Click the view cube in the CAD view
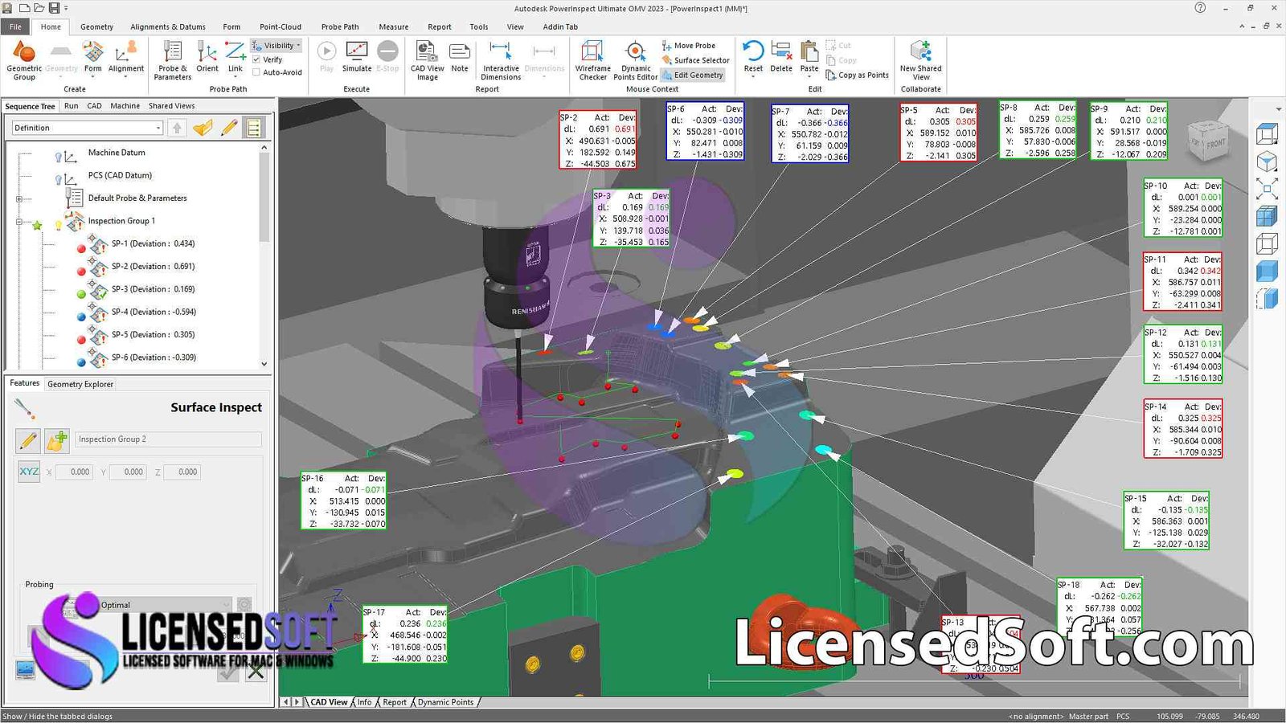This screenshot has height=723, width=1286. (1207, 142)
